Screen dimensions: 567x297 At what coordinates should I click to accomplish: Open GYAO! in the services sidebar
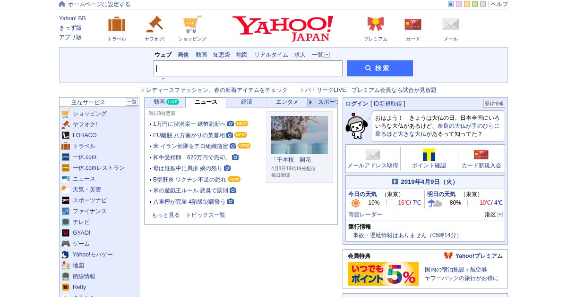(81, 233)
